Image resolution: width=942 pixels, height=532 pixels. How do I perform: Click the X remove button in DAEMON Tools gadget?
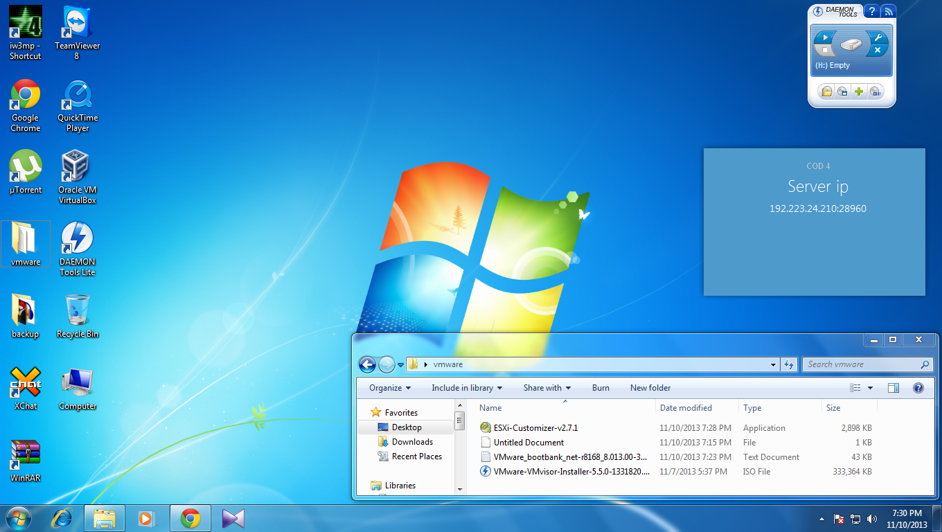pyautogui.click(x=878, y=51)
